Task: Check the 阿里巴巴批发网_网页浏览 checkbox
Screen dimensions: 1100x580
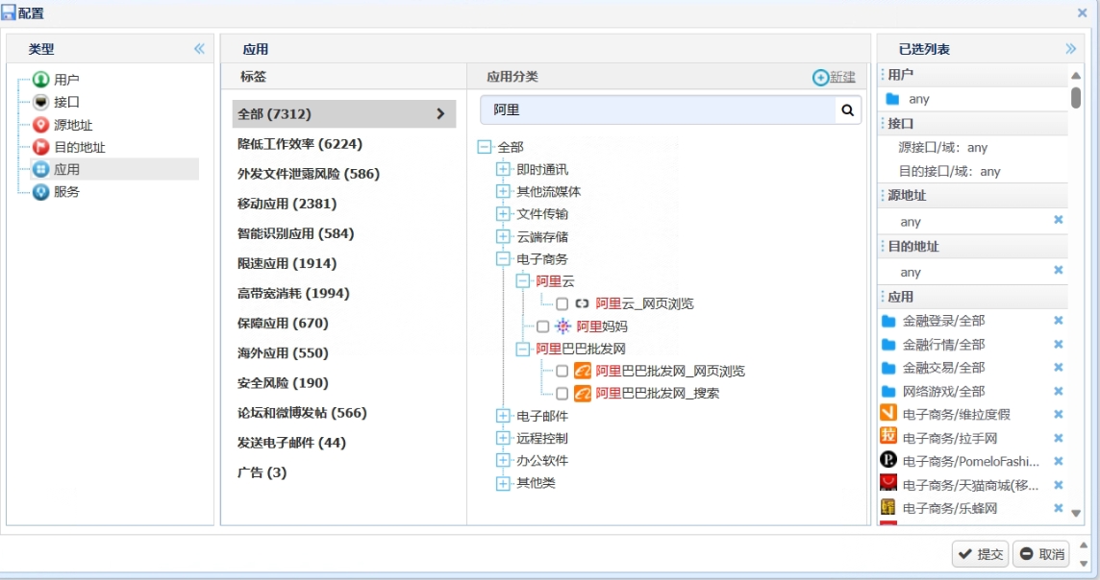Action: tap(562, 372)
